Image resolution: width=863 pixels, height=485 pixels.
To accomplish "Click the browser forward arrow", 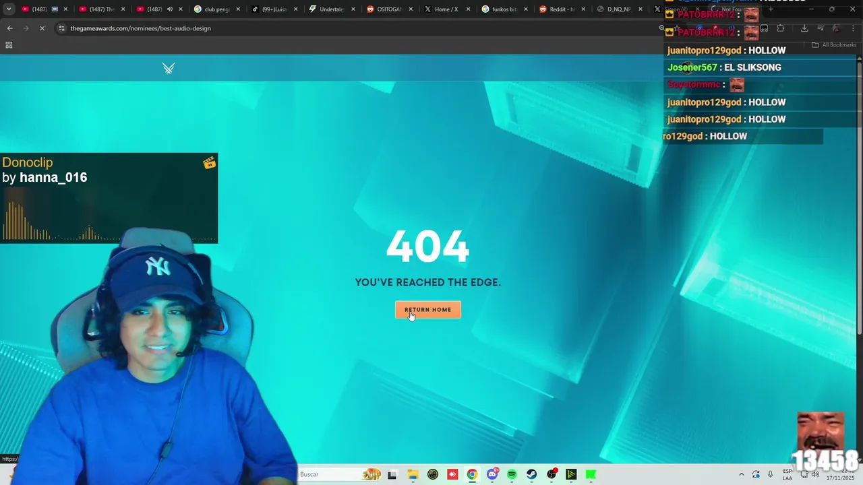I will click(x=26, y=28).
